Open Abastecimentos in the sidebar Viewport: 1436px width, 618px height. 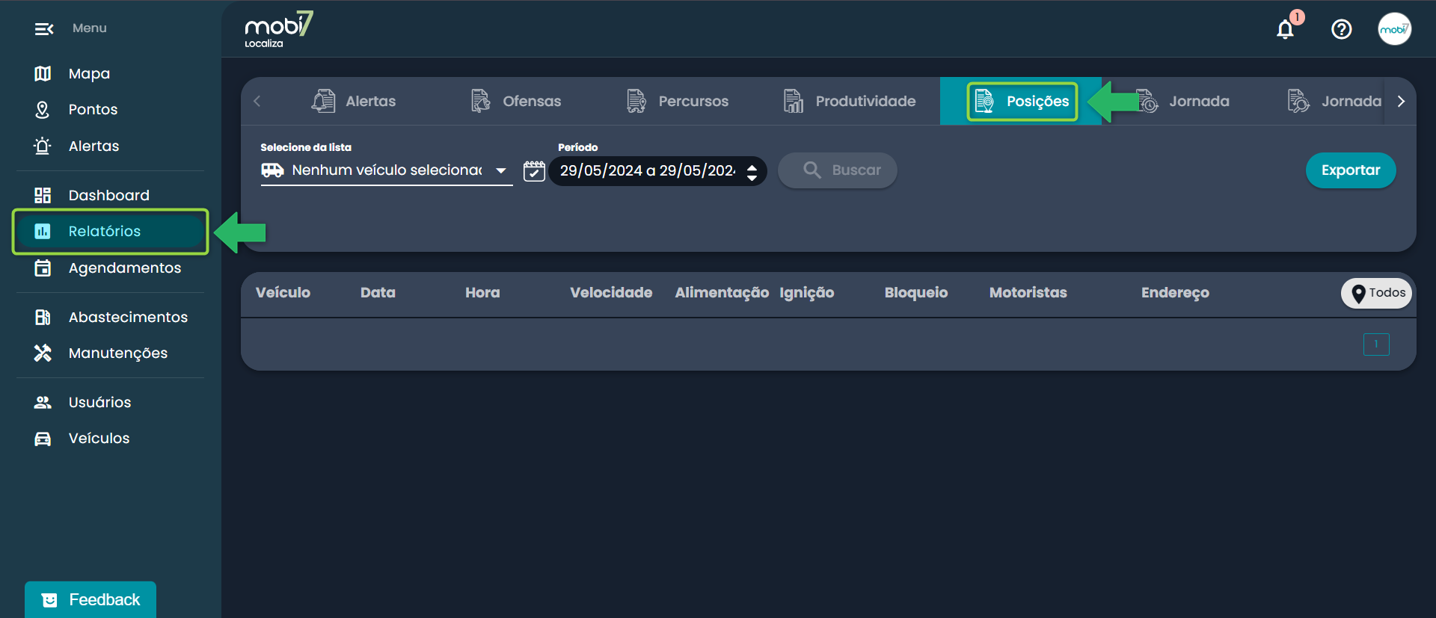(128, 317)
